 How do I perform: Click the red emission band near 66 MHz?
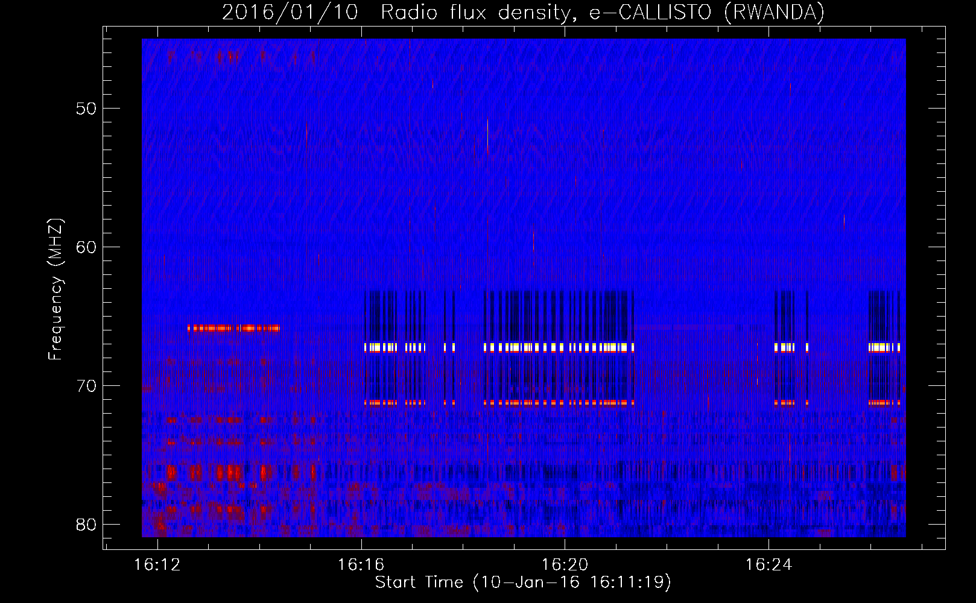pos(233,328)
